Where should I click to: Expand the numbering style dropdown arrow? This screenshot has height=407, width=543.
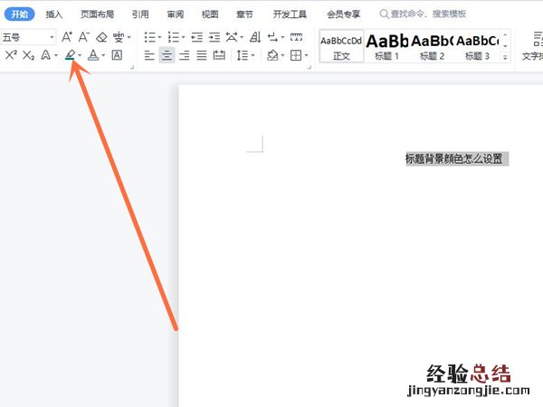(x=183, y=37)
